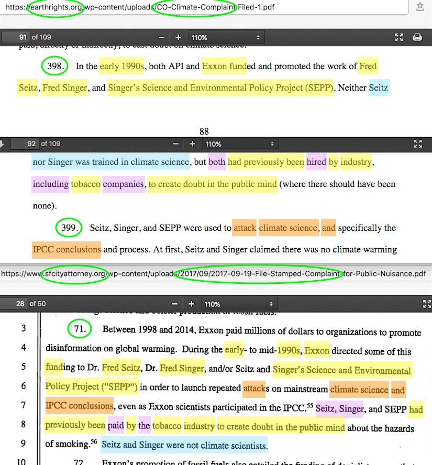Click next page arrow beside page 92 field
432x465 pixels.
pos(3,144)
